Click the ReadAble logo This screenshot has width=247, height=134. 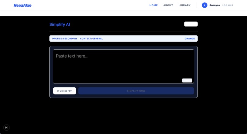pos(23,5)
